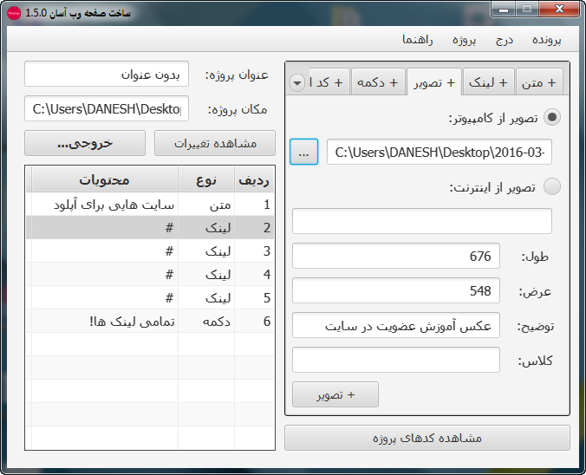
Task: Click the محتویات column header
Action: (105, 179)
